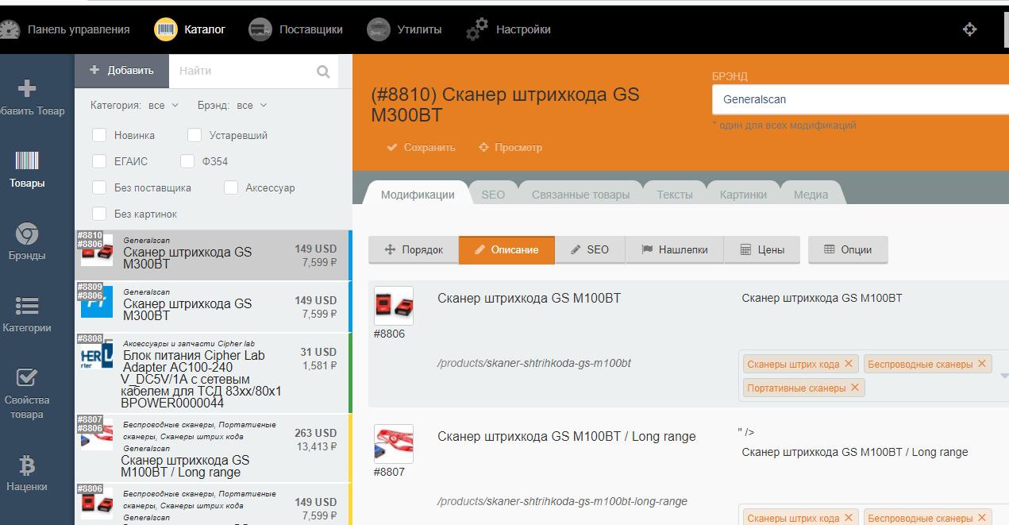Toggle Без поставщика checkbox

(99, 187)
